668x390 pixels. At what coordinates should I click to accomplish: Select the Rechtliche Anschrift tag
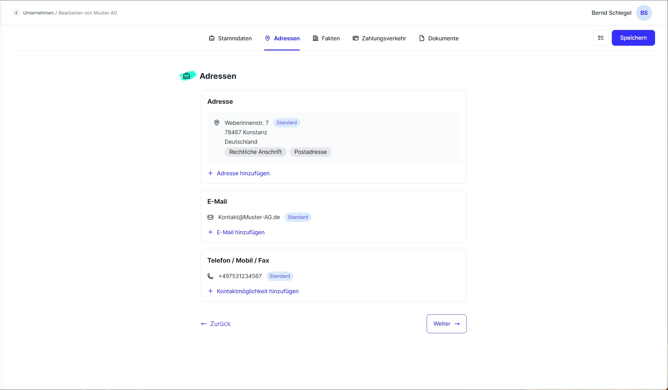click(x=255, y=152)
